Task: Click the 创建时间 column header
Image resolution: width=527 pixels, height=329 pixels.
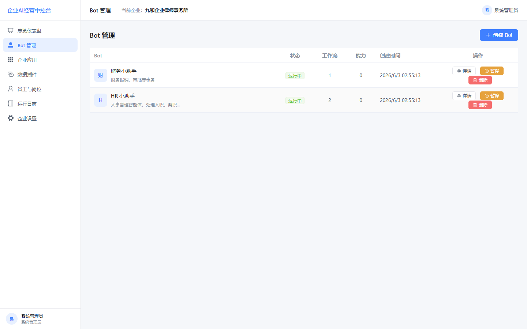Action: pos(390,56)
